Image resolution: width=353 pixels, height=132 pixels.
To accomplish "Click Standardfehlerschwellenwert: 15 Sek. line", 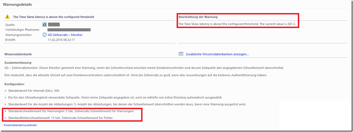I will pyautogui.click(x=60, y=118).
